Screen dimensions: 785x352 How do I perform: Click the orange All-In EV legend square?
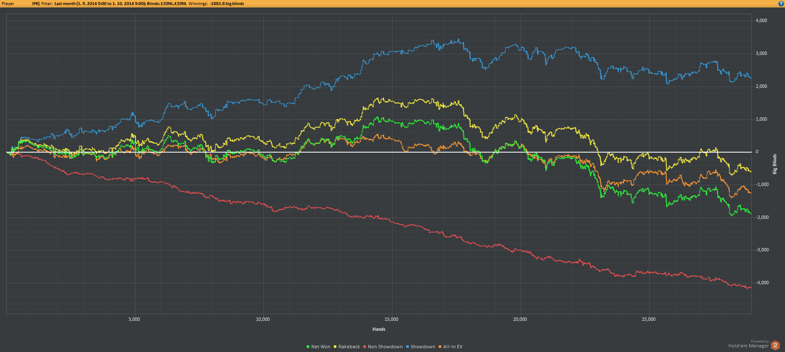point(440,347)
